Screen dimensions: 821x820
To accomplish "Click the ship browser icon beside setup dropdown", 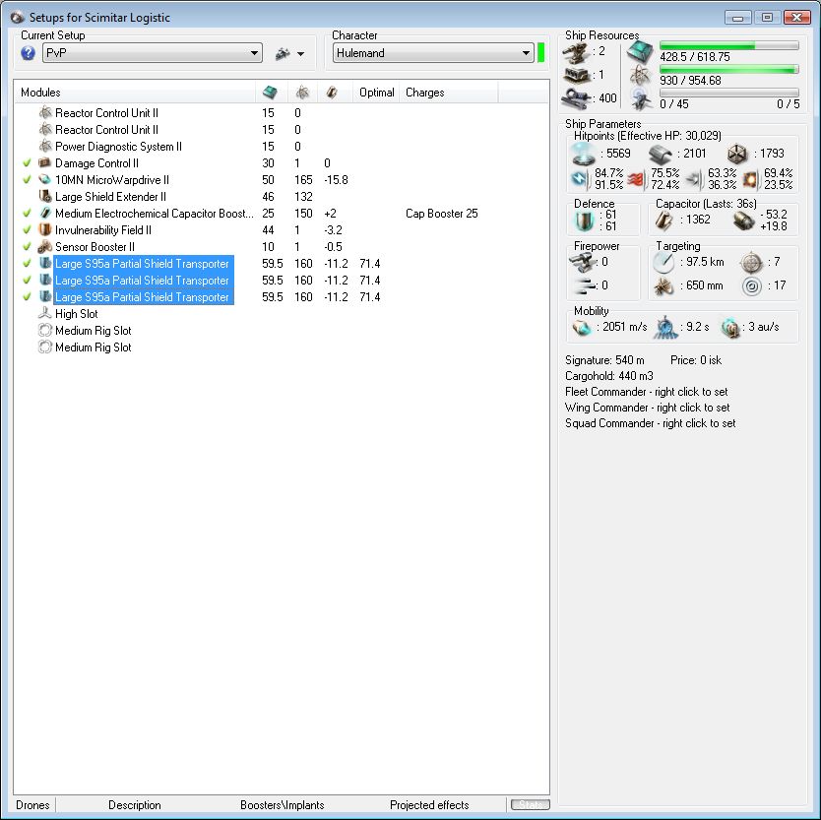I will click(x=283, y=53).
